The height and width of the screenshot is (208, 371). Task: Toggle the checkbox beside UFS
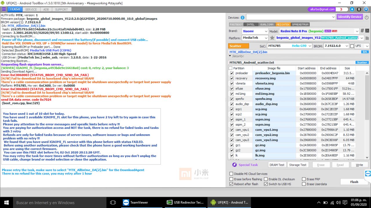(352, 46)
